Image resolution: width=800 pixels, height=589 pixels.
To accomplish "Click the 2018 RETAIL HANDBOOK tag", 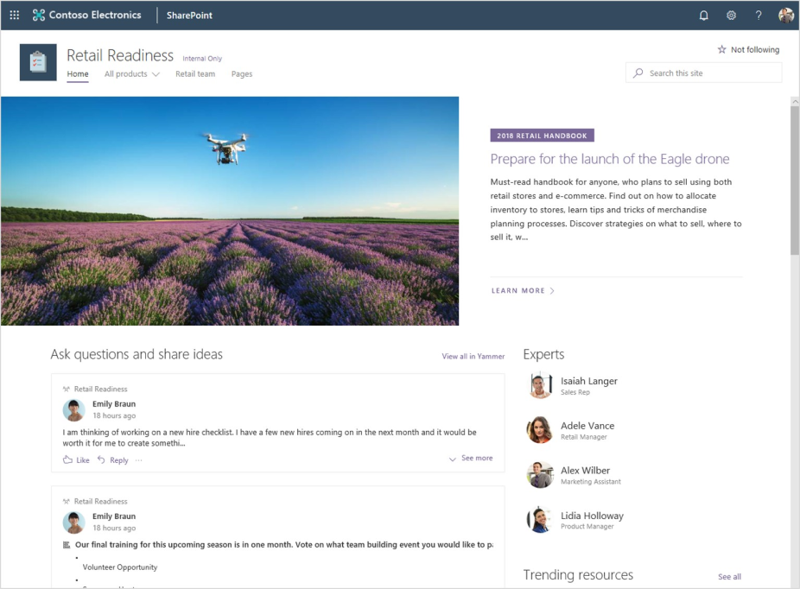I will click(x=542, y=136).
